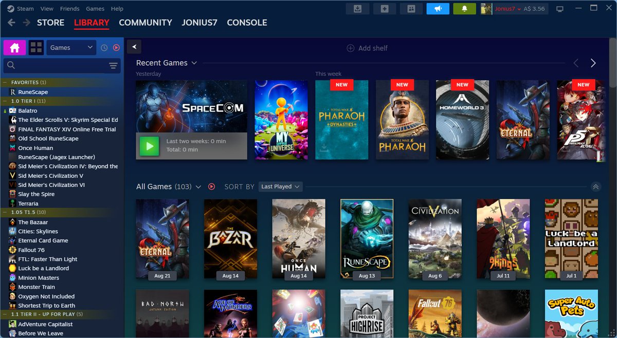Go forward with the right arrow
Image resolution: width=617 pixels, height=338 pixels.
click(x=26, y=23)
